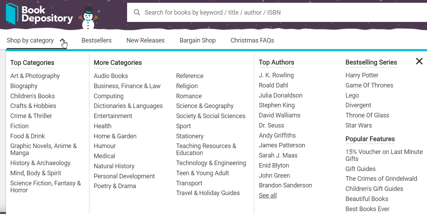
Task: Focus the book search input field
Action: [x=277, y=13]
